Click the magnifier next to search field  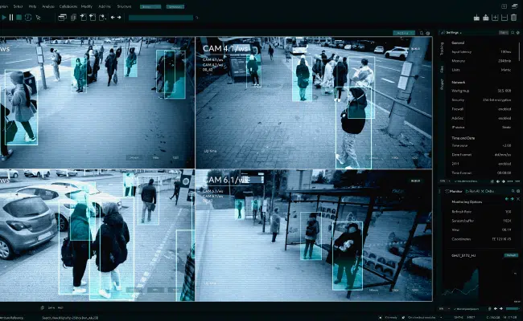(x=197, y=18)
